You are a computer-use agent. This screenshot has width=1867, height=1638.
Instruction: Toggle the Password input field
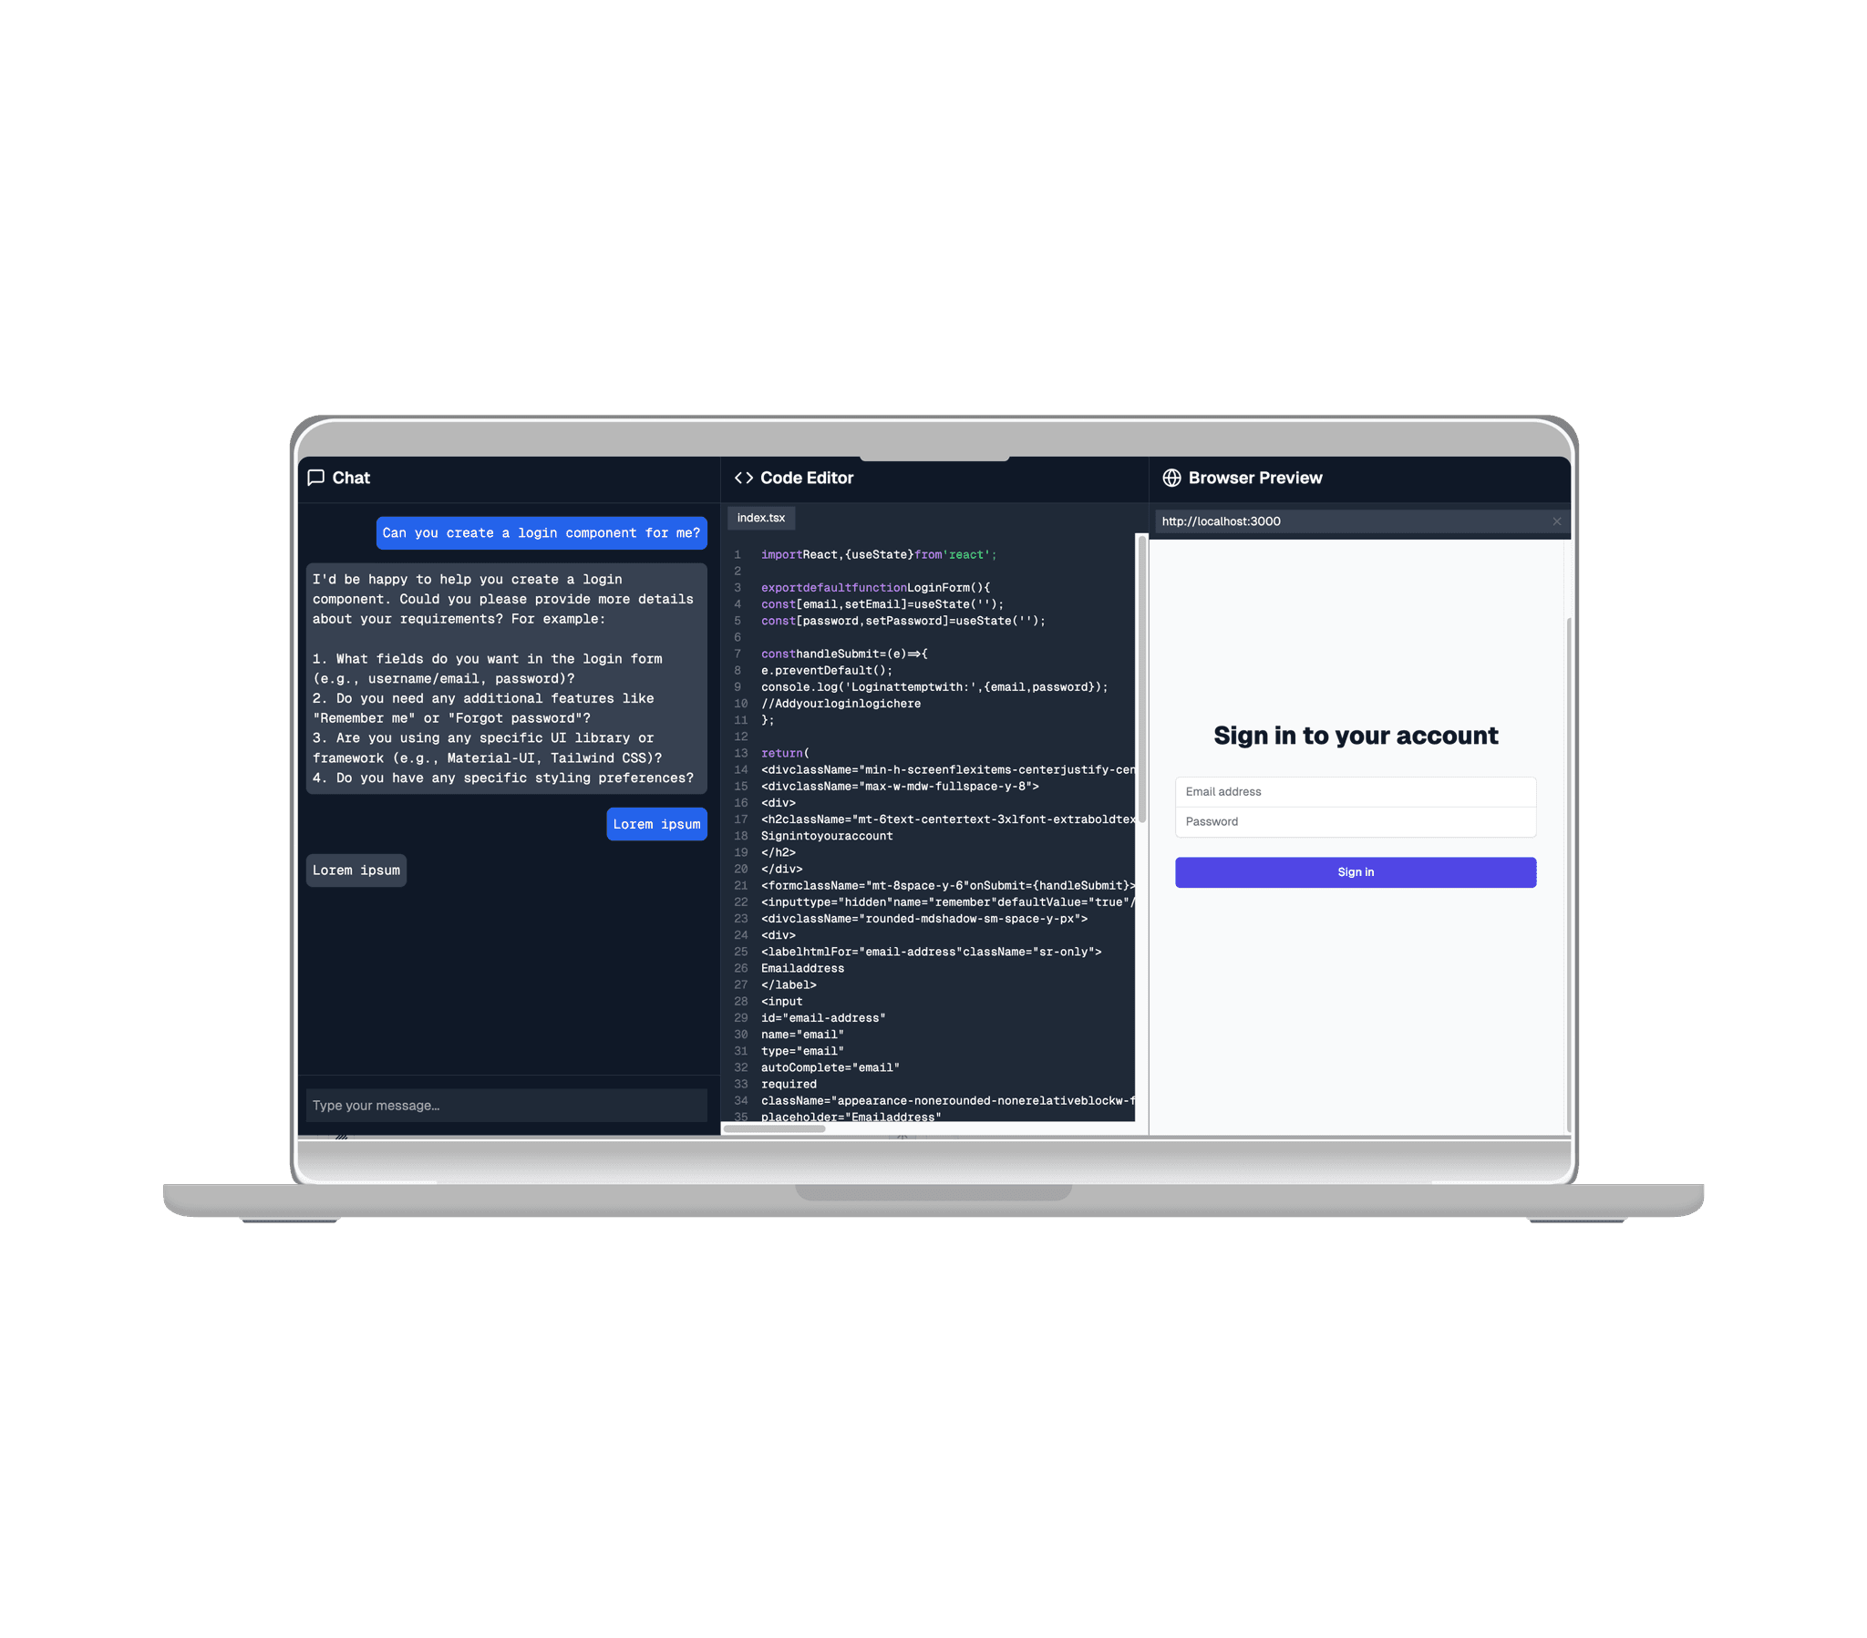pos(1356,822)
